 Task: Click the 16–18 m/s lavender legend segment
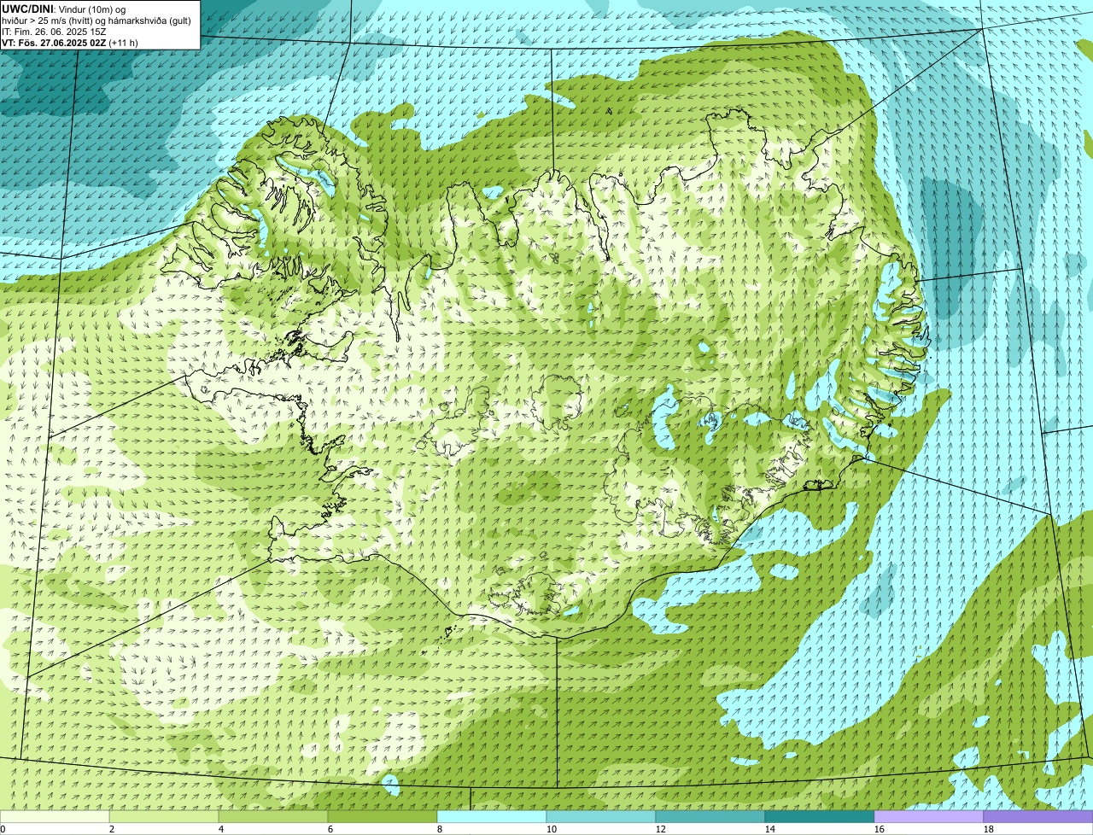pos(929,817)
